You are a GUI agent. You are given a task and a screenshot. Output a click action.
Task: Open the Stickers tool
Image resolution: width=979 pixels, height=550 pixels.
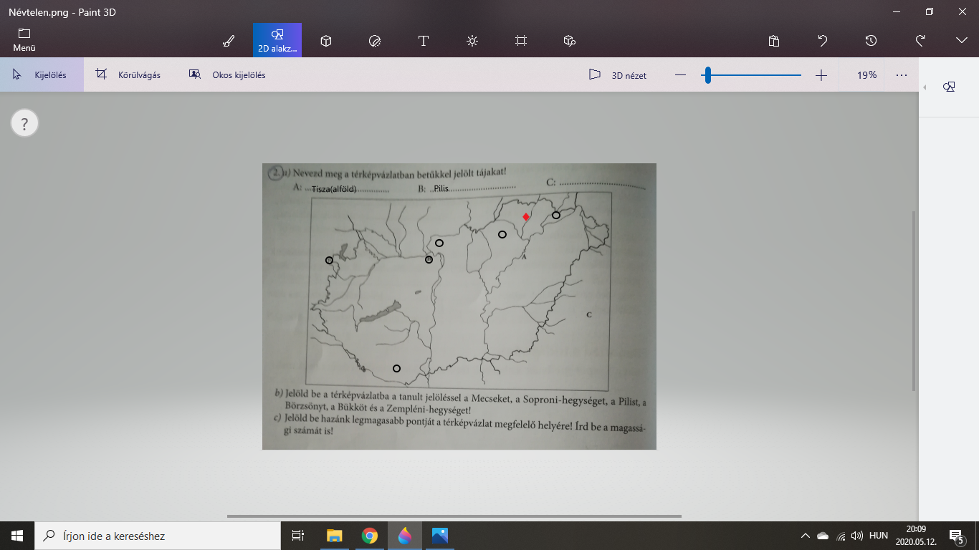(x=374, y=41)
